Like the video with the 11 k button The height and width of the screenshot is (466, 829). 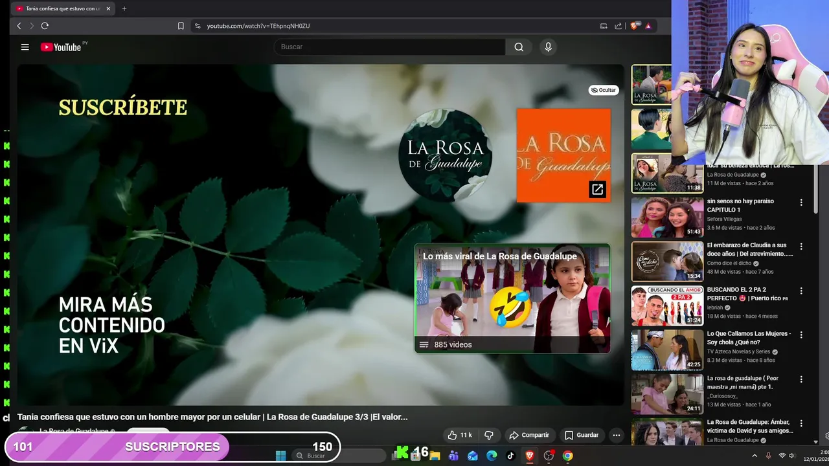click(x=460, y=435)
